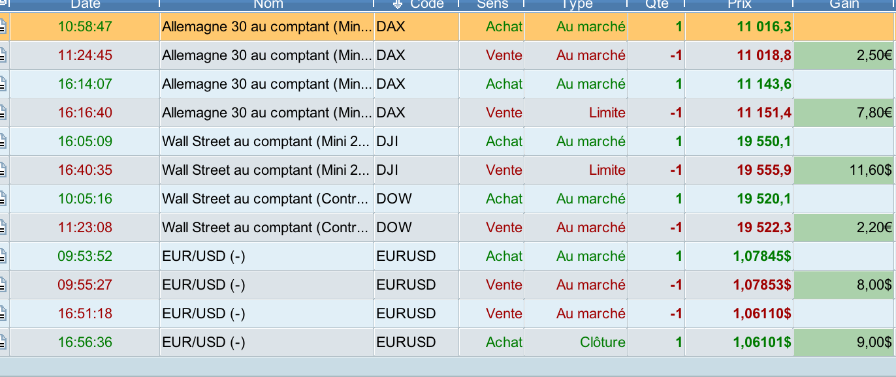Sort by the Prix column header
Image resolution: width=896 pixels, height=377 pixels.
(x=739, y=5)
